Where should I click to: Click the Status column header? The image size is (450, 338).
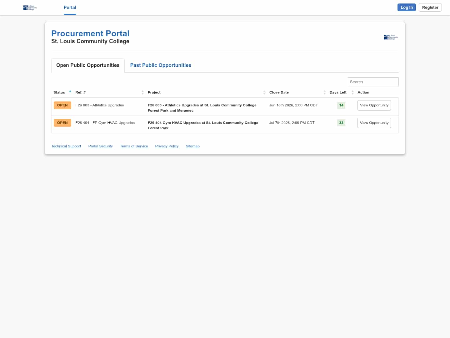59,92
